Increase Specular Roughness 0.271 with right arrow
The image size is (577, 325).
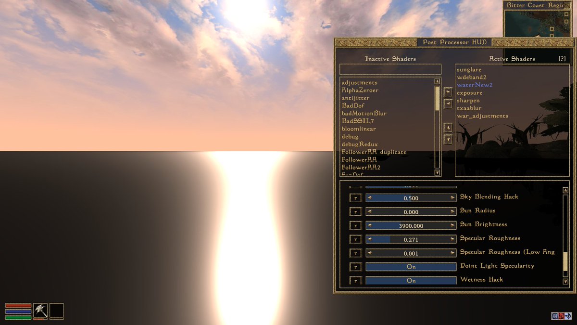coord(453,239)
